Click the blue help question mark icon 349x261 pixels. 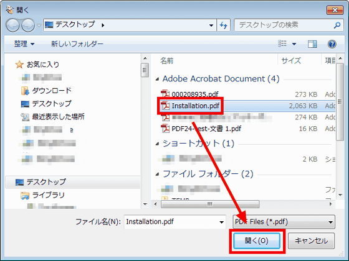coord(332,44)
